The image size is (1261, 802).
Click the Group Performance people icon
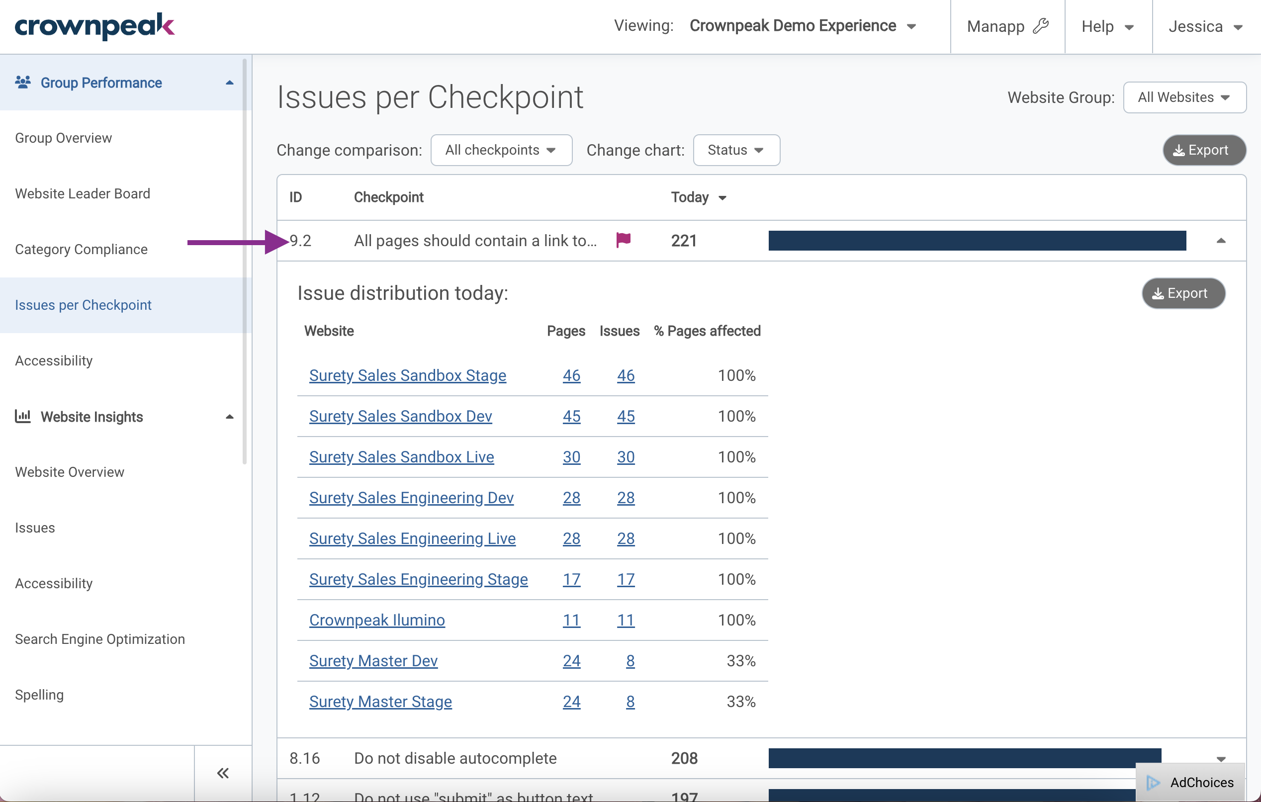(x=22, y=82)
